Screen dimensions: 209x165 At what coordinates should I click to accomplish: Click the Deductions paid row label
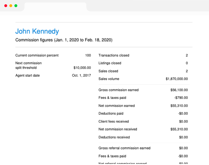click(111, 114)
